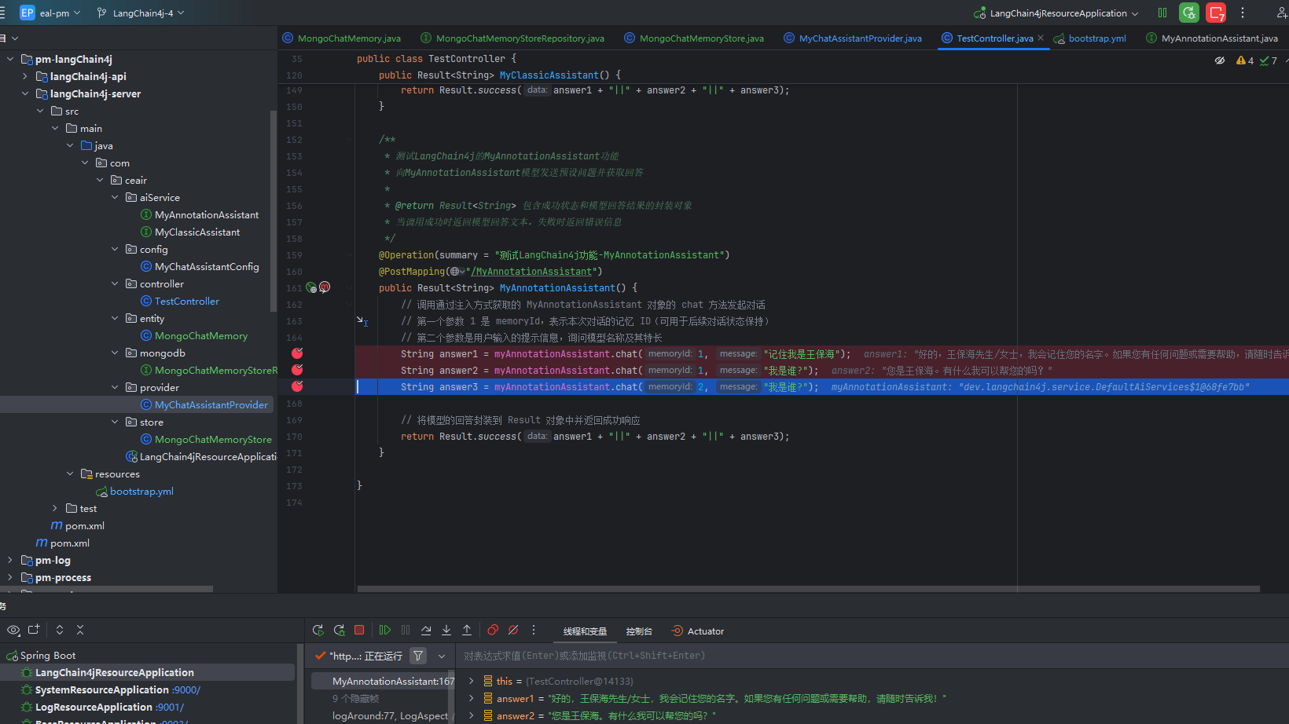1289x724 pixels.
Task: Open the title bar more options menu
Action: 1243,13
